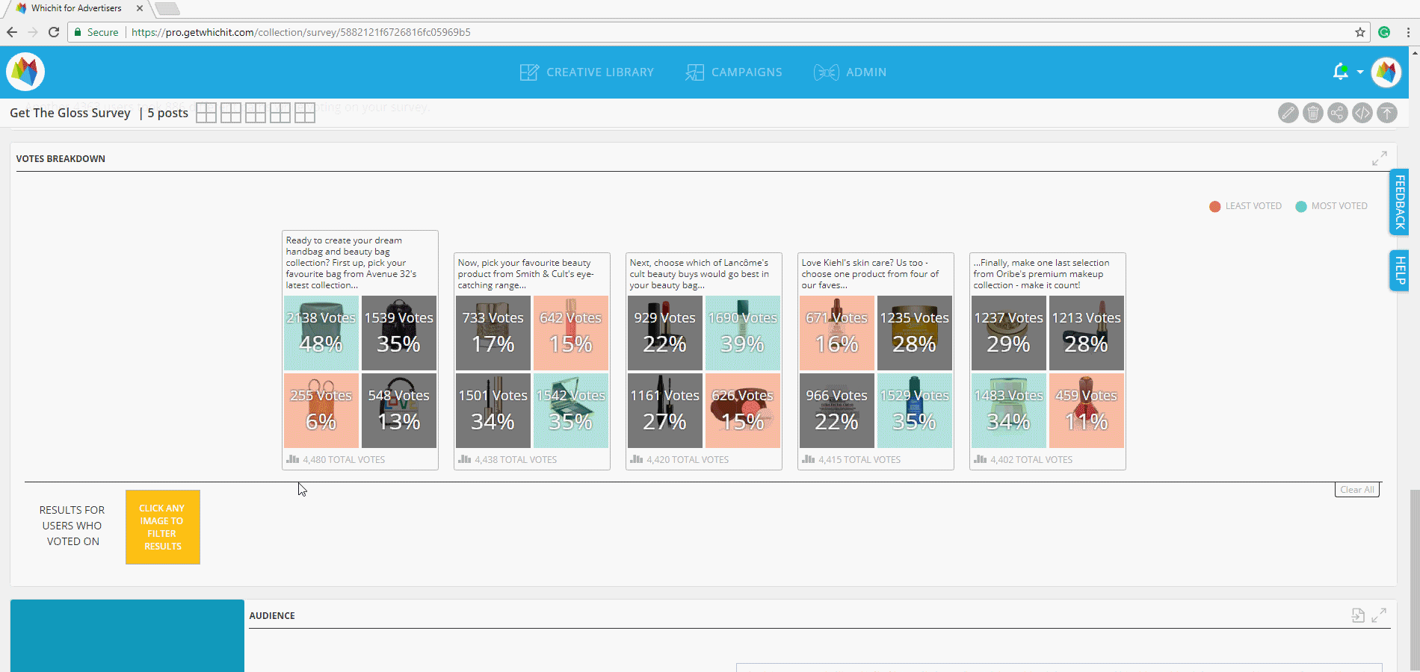Click the Whichit logo in header

coord(25,72)
